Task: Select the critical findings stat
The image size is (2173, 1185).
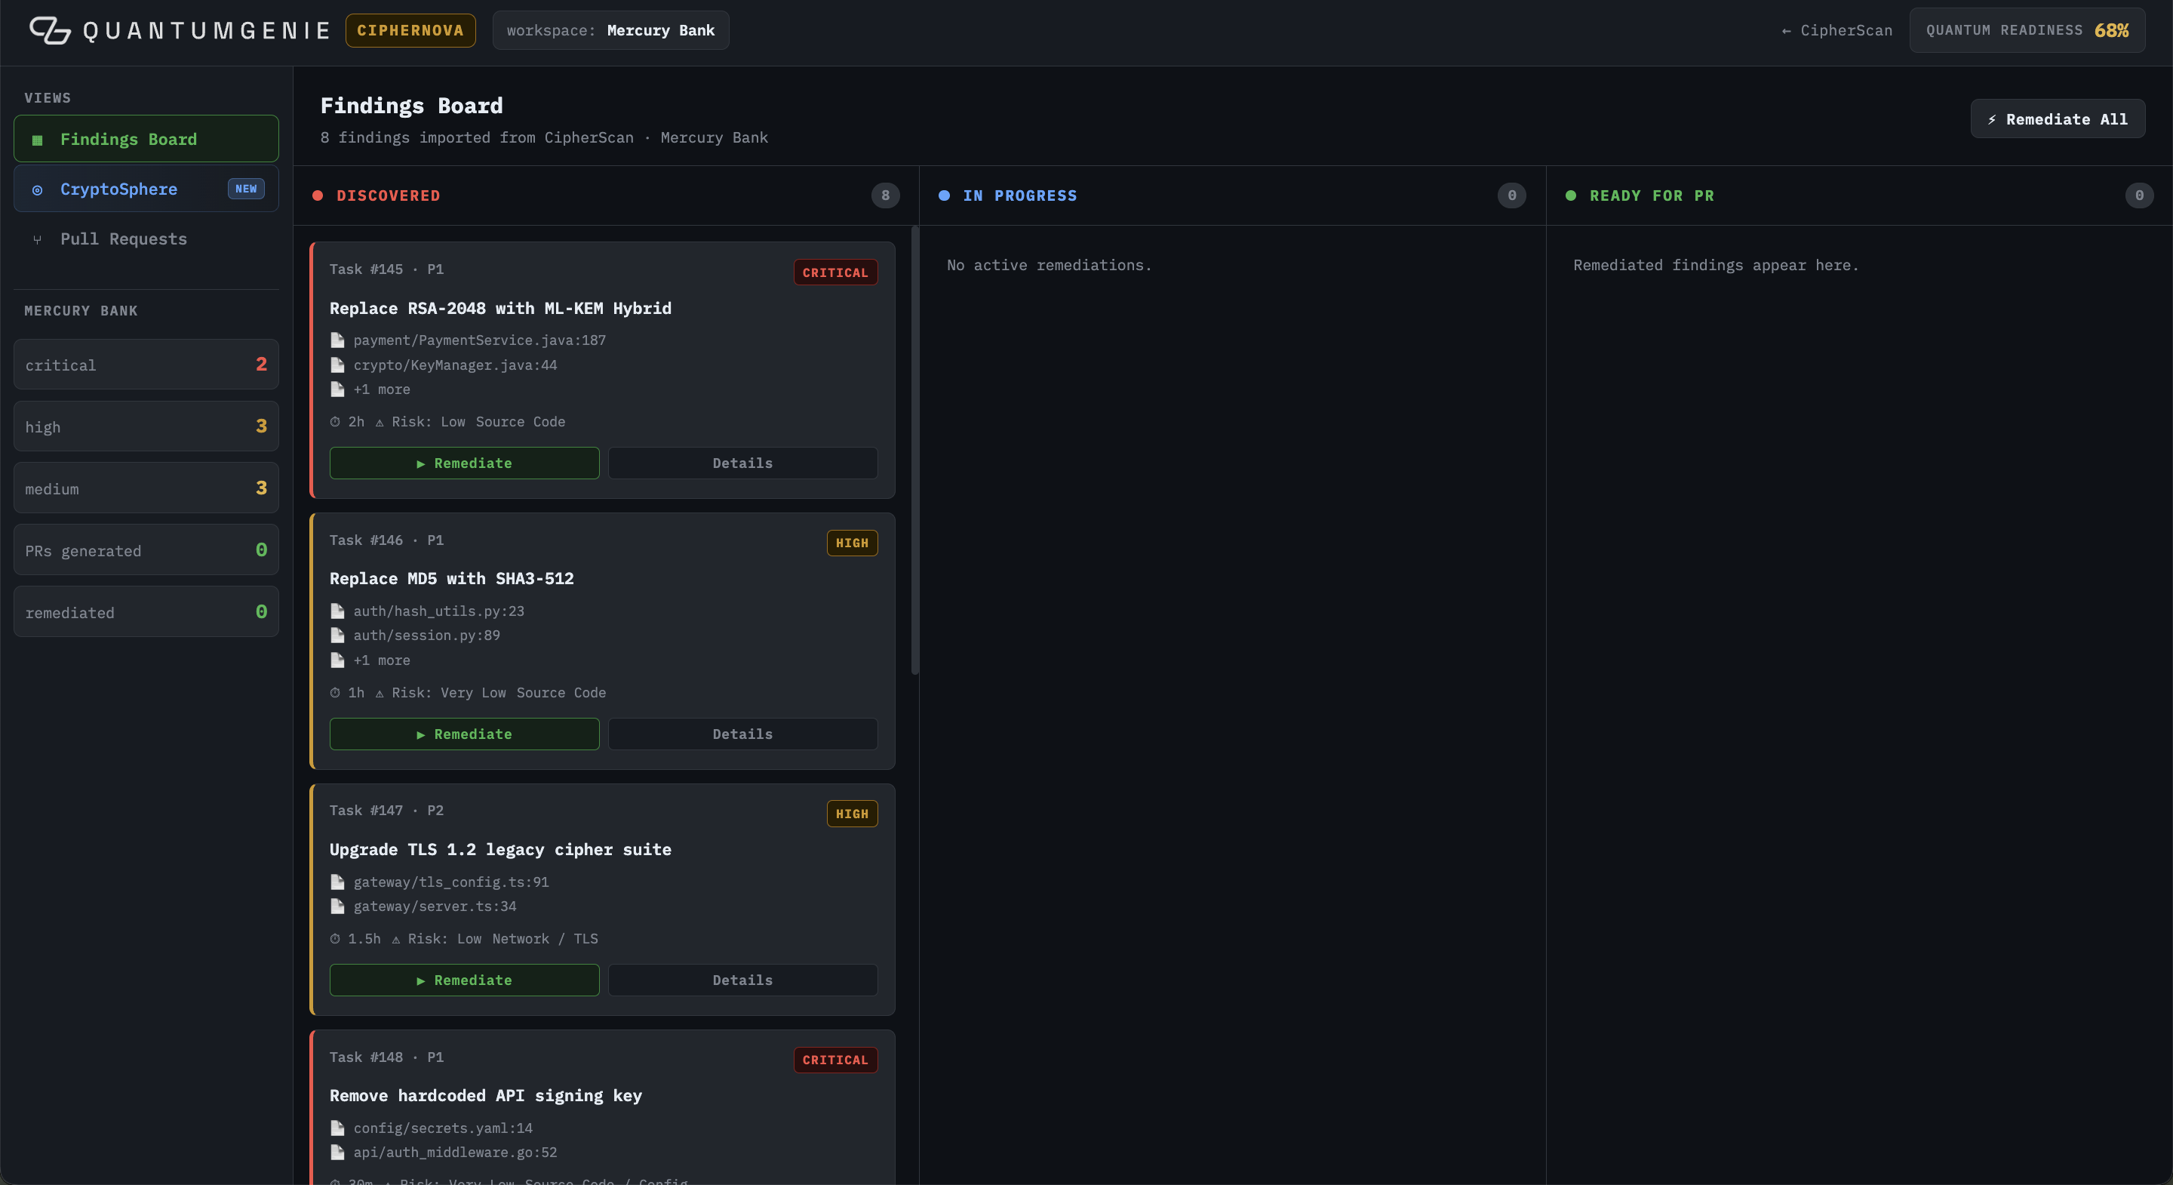Action: (146, 365)
